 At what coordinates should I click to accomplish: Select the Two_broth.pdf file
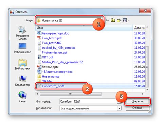click(x=52, y=38)
